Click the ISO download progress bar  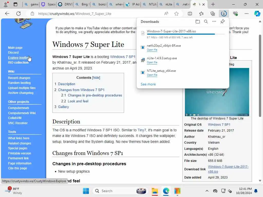pos(186,34)
